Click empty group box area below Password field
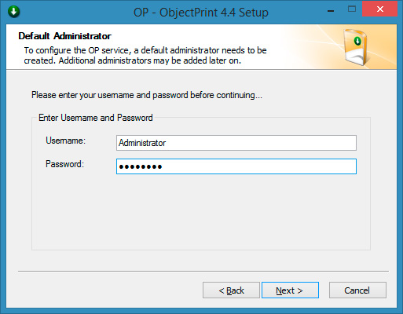This screenshot has width=403, height=314. coord(201,212)
